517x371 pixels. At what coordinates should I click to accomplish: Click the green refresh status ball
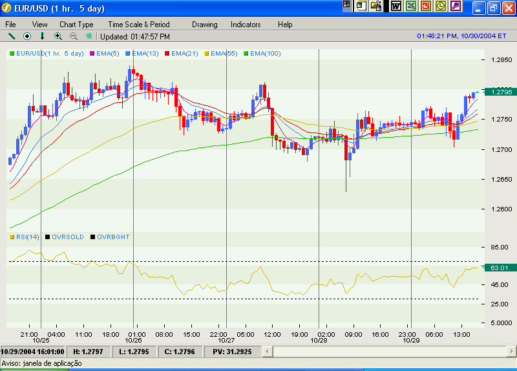click(89, 36)
